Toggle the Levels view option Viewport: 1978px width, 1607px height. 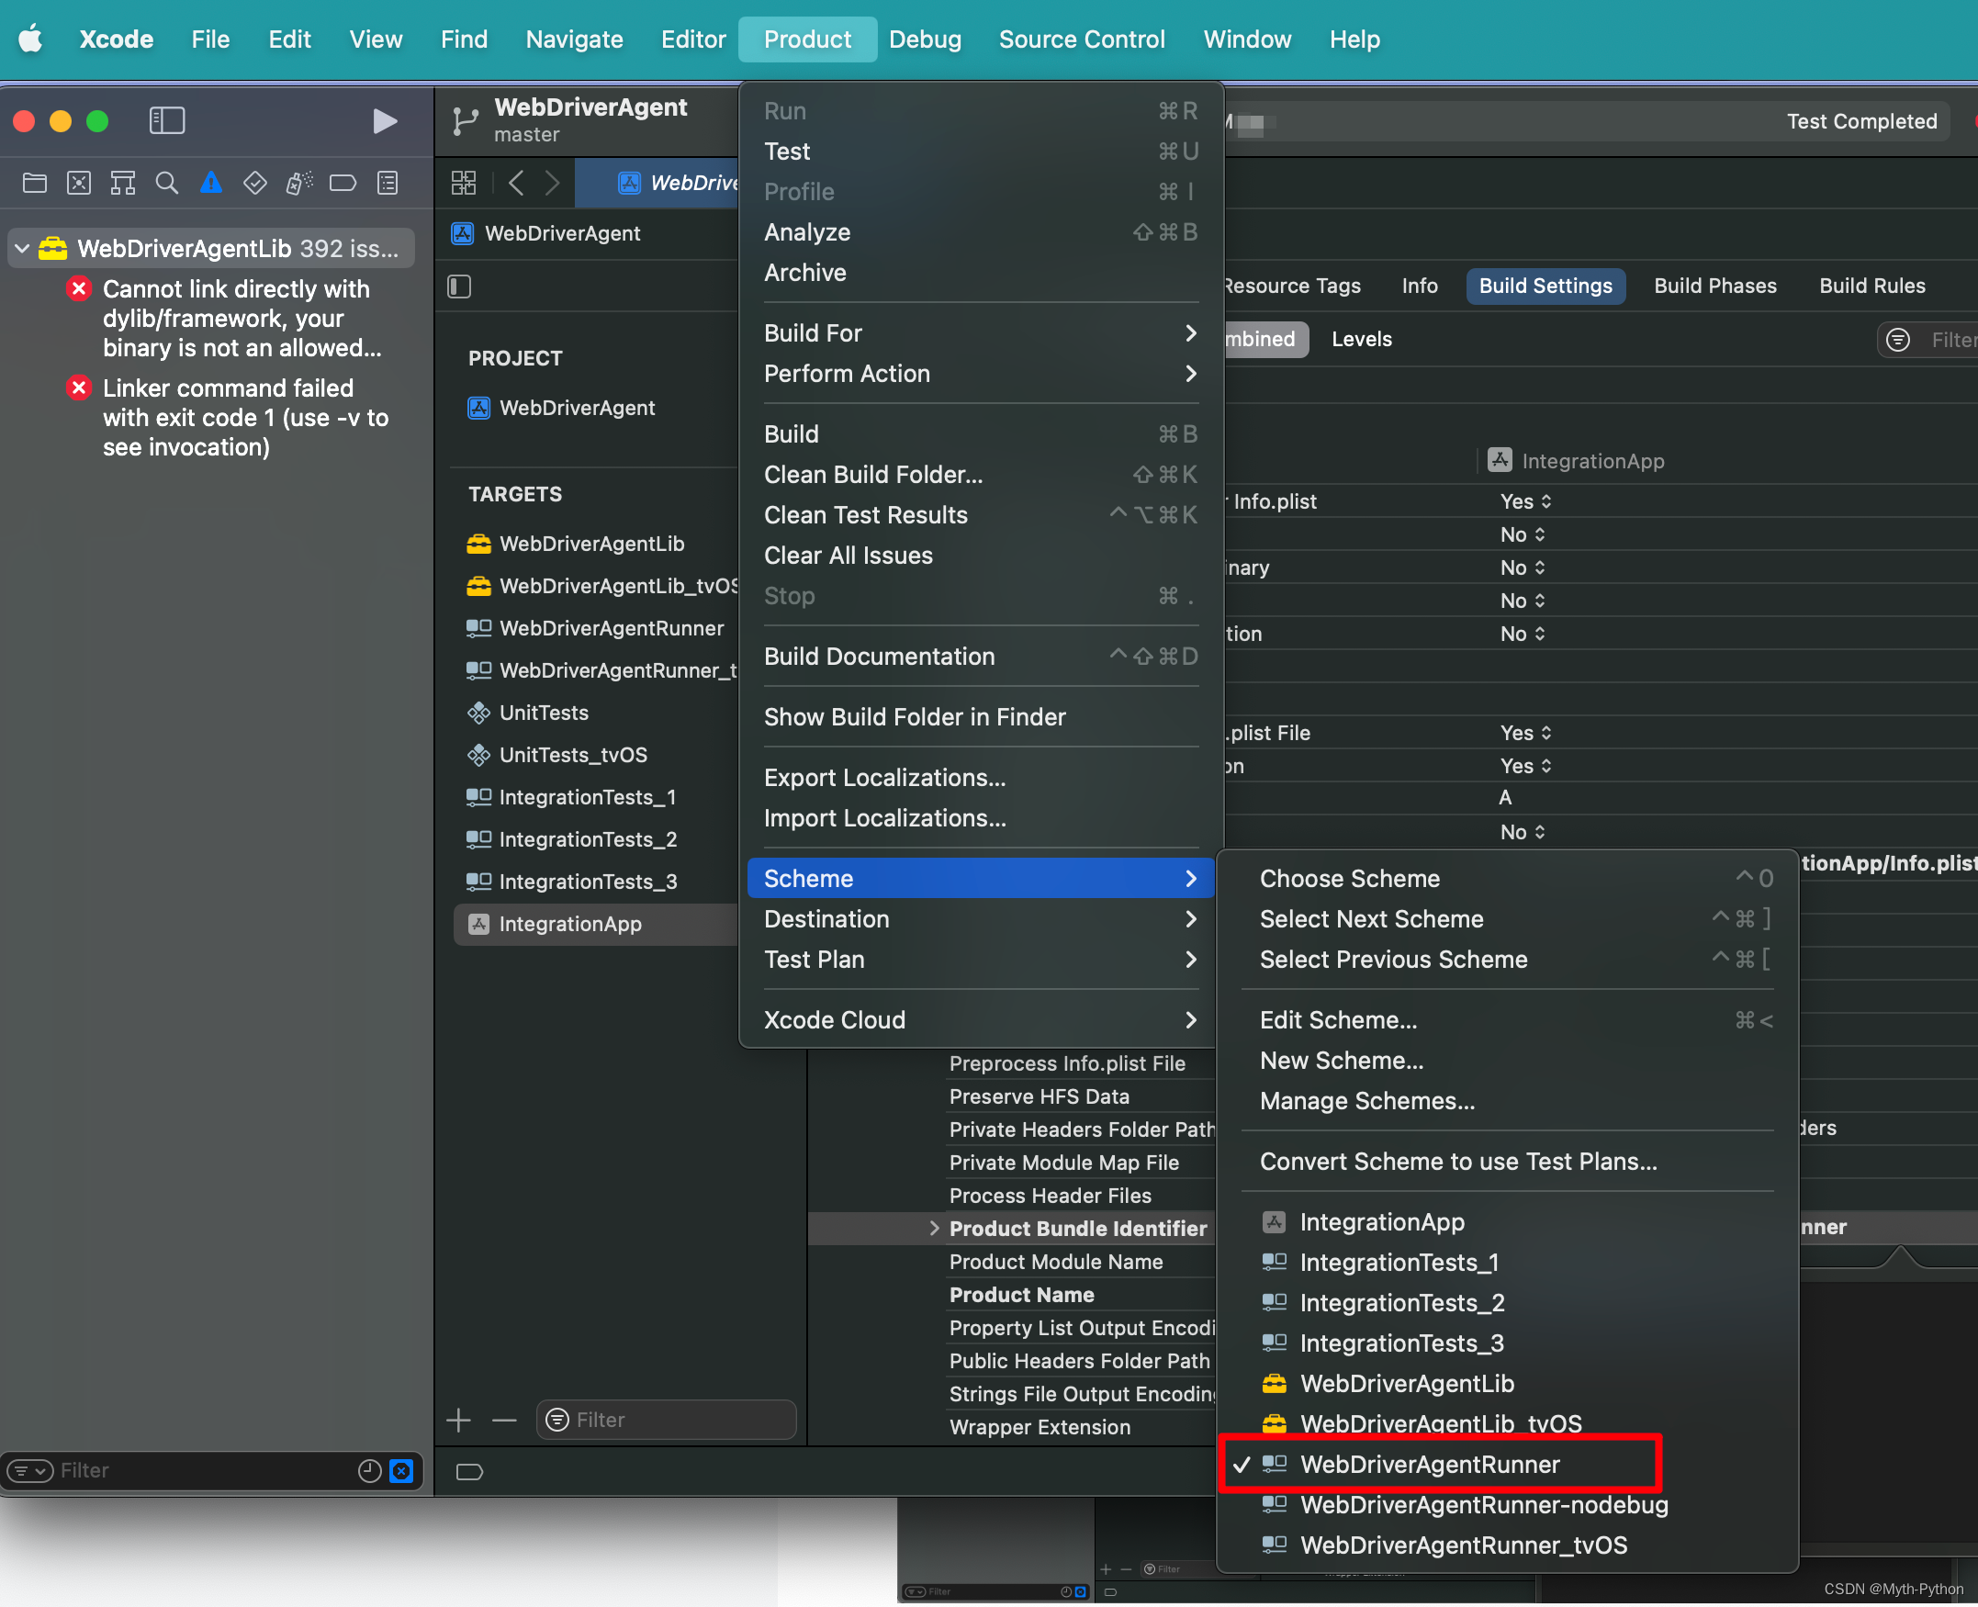click(1361, 340)
